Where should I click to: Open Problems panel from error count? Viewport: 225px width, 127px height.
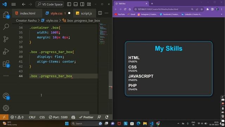[x=17, y=117]
